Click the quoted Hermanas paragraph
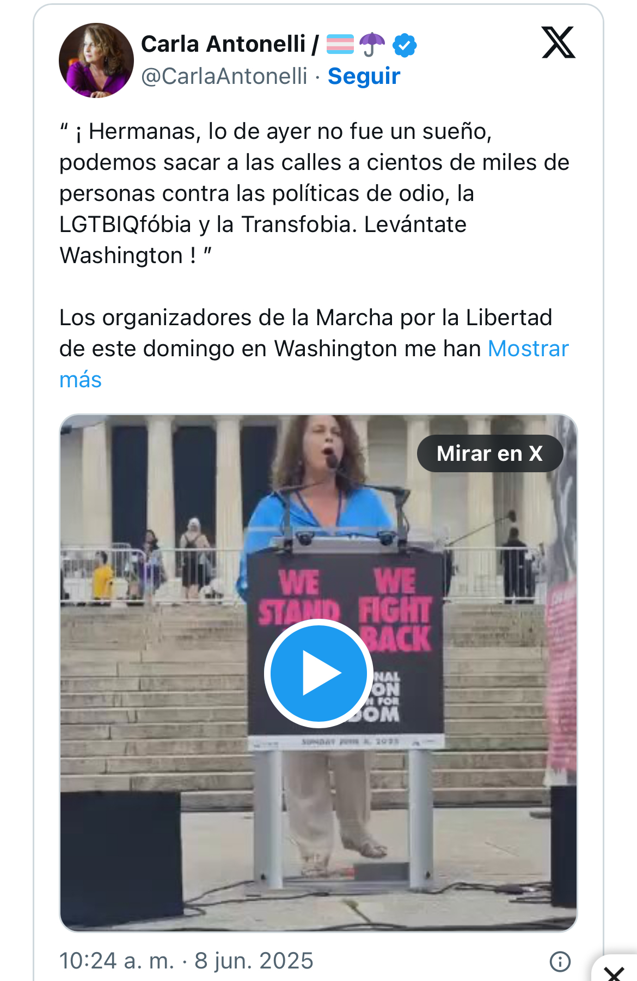 coord(314,193)
